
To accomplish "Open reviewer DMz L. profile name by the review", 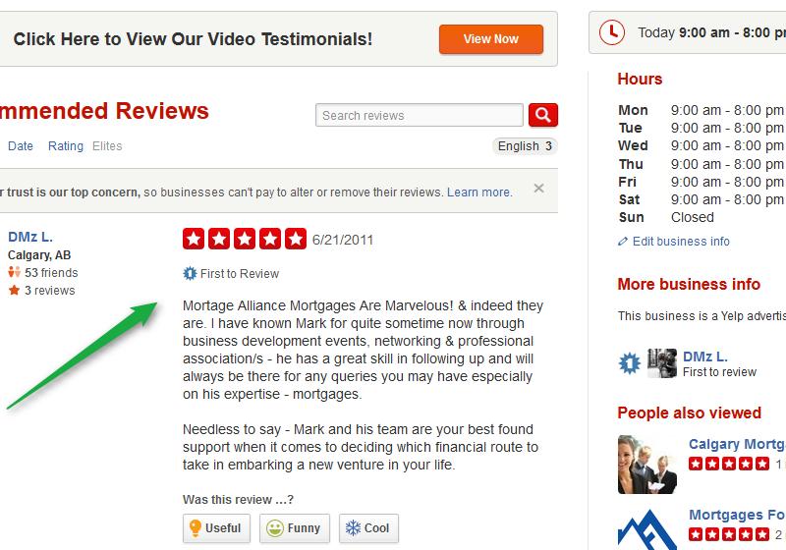I will (30, 237).
